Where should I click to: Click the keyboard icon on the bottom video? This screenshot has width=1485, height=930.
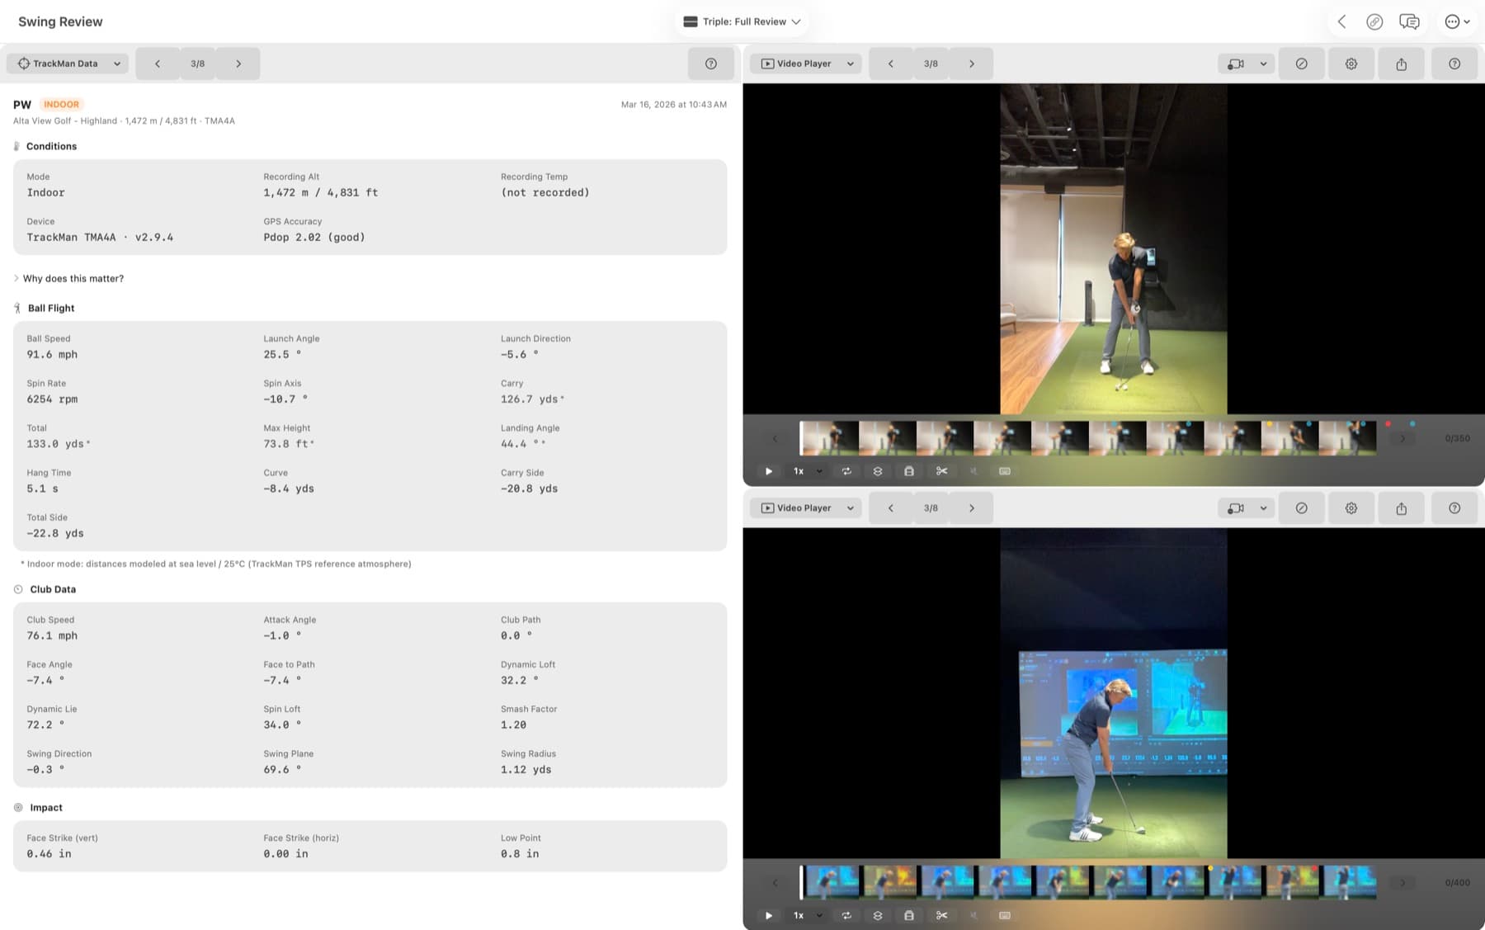(x=1005, y=915)
